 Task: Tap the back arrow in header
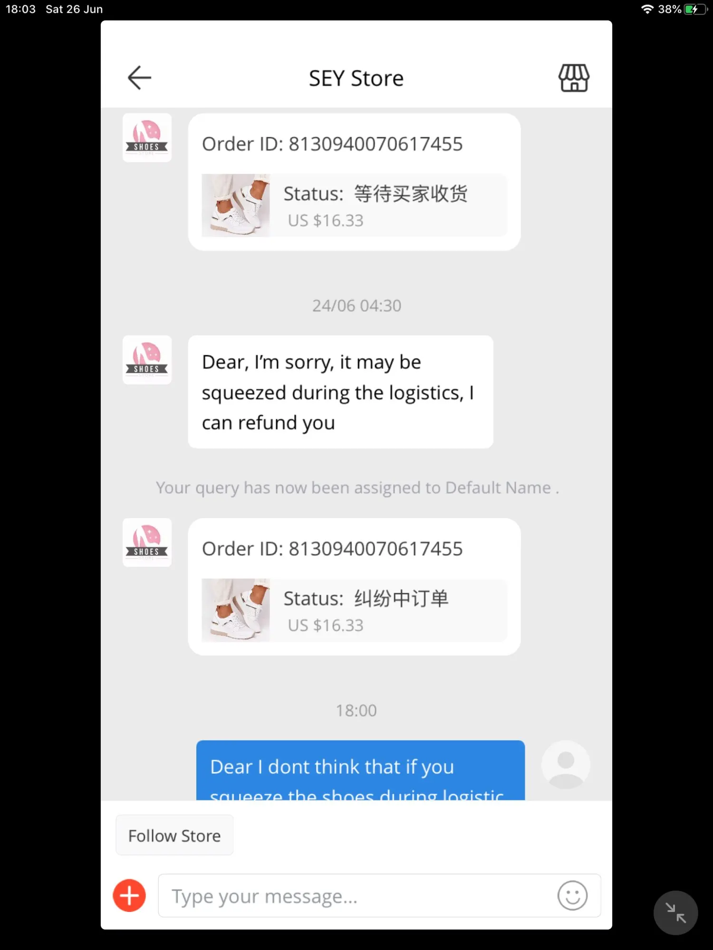click(x=139, y=78)
